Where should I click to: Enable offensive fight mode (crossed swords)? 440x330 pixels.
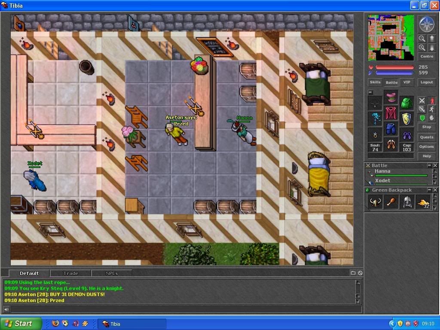point(422,101)
